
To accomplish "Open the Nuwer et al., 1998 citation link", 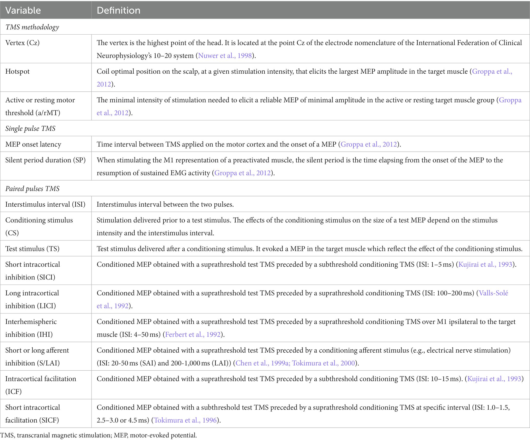I will [225, 56].
